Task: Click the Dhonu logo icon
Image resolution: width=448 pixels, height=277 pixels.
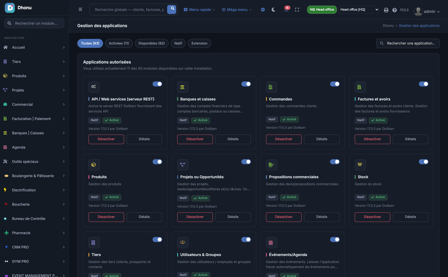Action: tap(10, 7)
